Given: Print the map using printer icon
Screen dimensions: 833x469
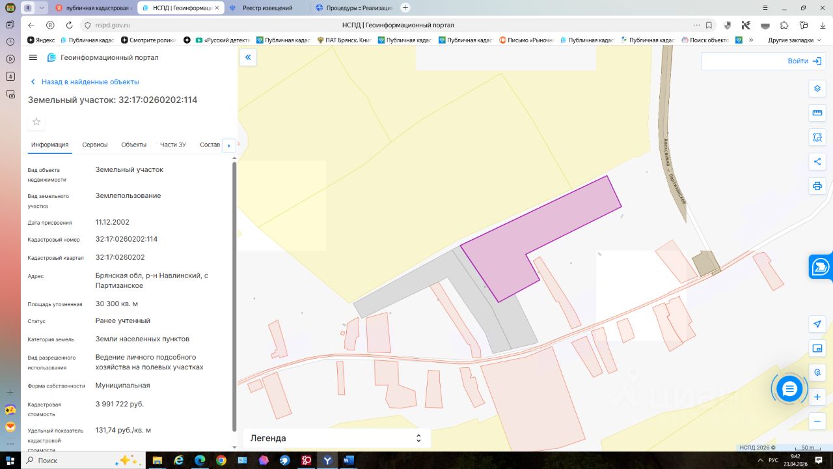Looking at the screenshot, I should tap(817, 186).
